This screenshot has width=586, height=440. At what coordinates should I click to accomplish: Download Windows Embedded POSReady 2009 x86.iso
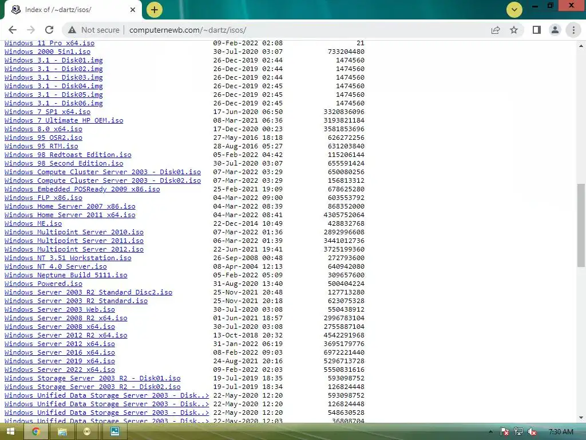click(82, 189)
